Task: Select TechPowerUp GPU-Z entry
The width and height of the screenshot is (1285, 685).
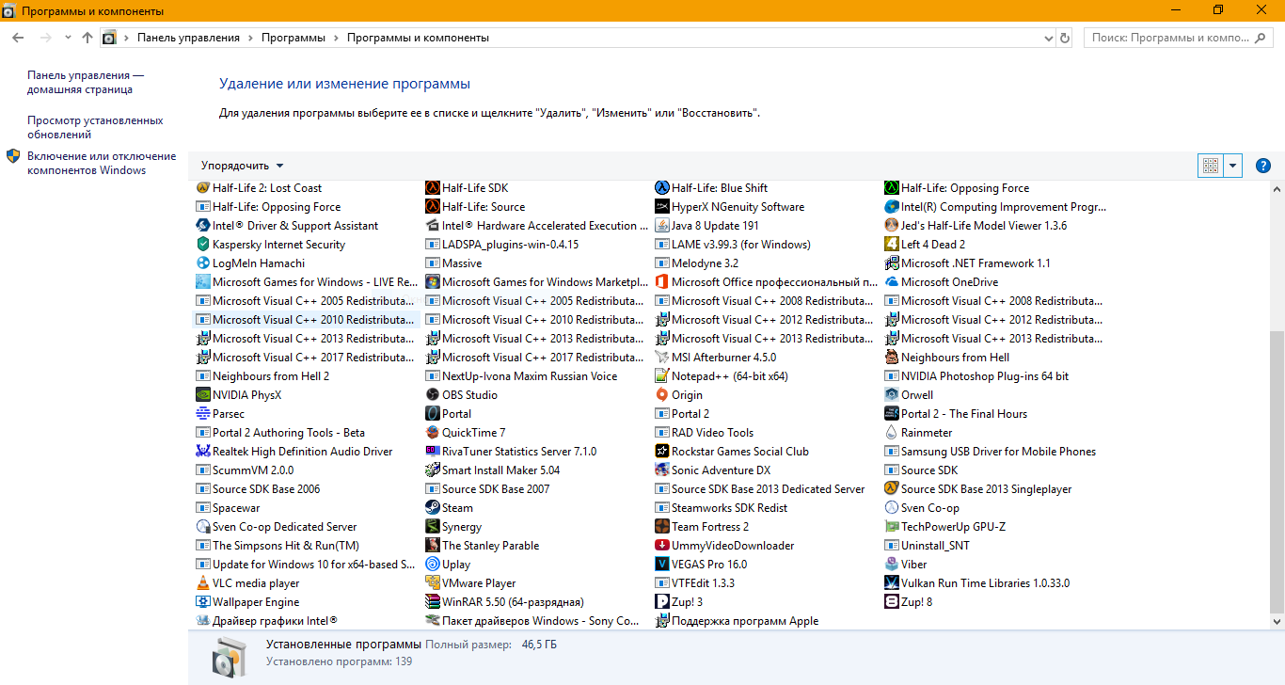Action: click(x=945, y=527)
